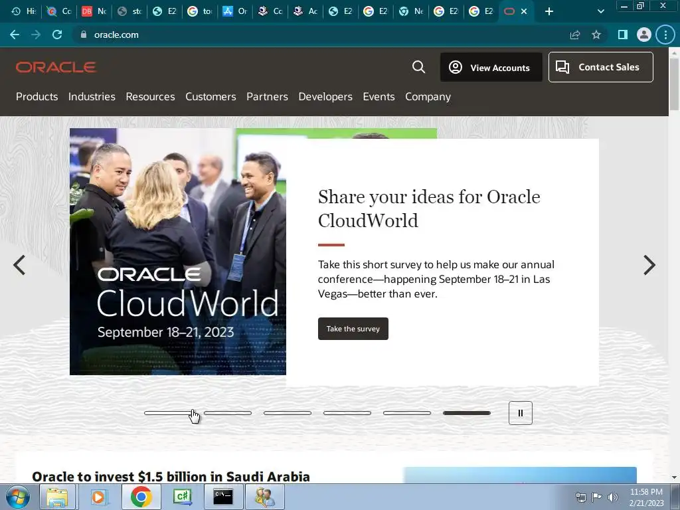Click Take the survey button
The width and height of the screenshot is (680, 510).
pos(353,329)
